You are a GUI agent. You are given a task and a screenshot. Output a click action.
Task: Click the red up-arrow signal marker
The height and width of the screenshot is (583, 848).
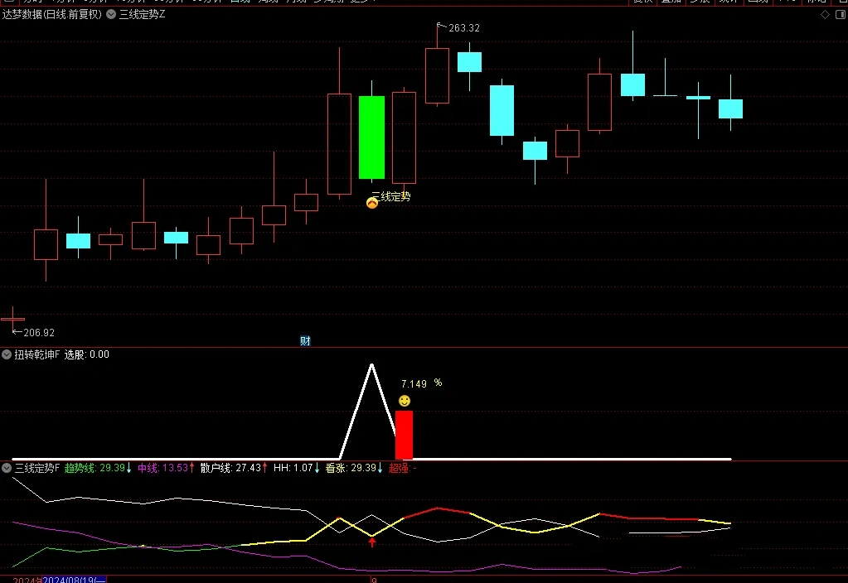(372, 542)
